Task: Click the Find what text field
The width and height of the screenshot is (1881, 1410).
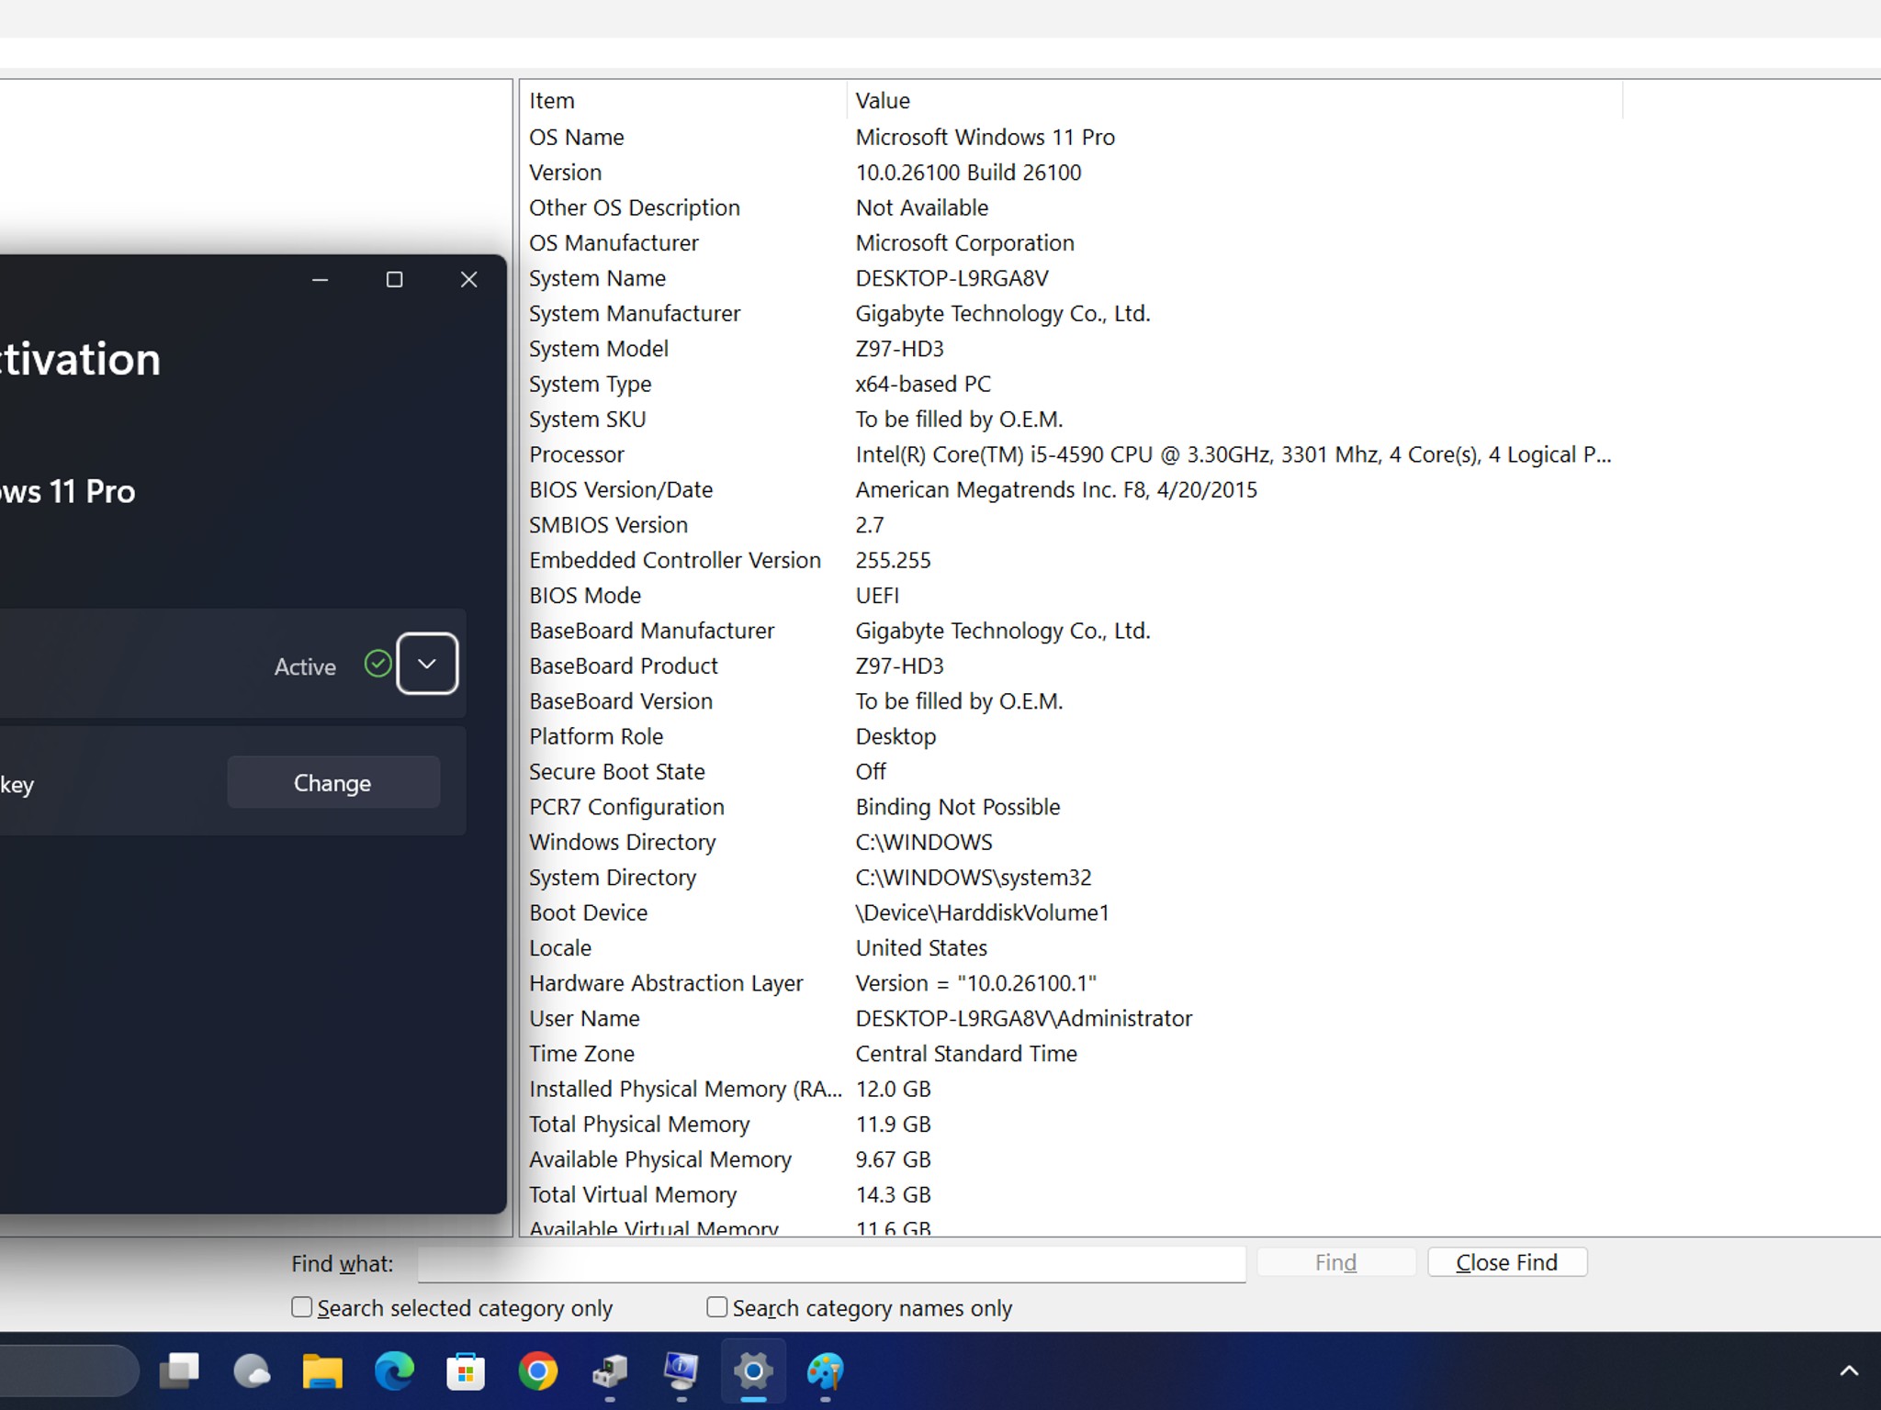Action: [831, 1264]
